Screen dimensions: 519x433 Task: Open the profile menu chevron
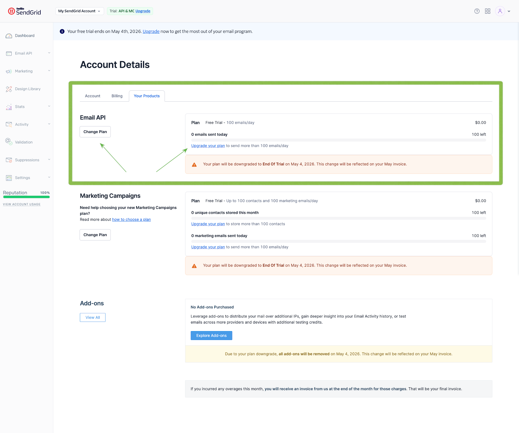pyautogui.click(x=509, y=11)
